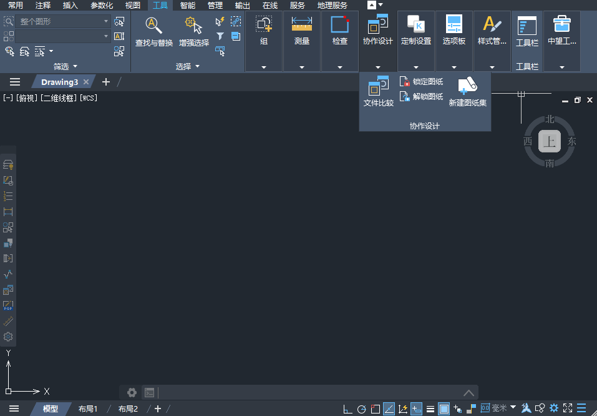This screenshot has width=597, height=416.
Task: Click the gear icon in left vertical toolbar
Action: [x=8, y=337]
